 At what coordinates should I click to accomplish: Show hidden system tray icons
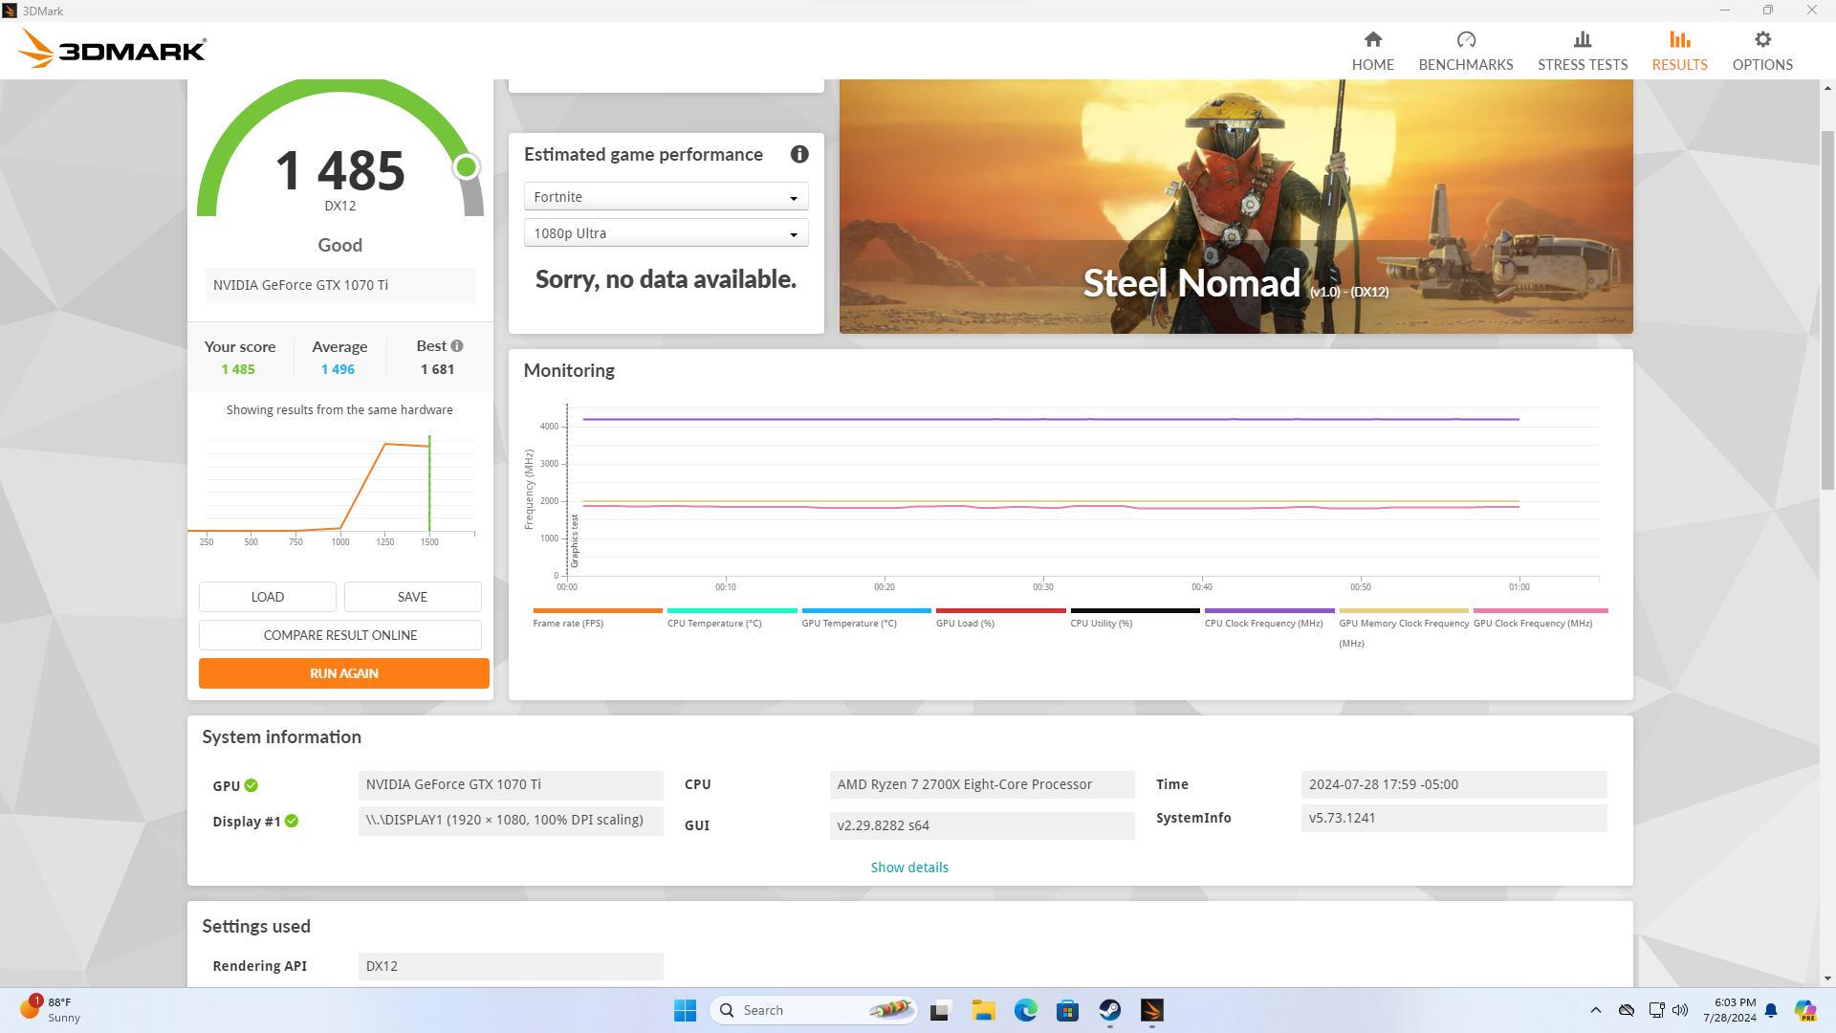pyautogui.click(x=1595, y=1010)
